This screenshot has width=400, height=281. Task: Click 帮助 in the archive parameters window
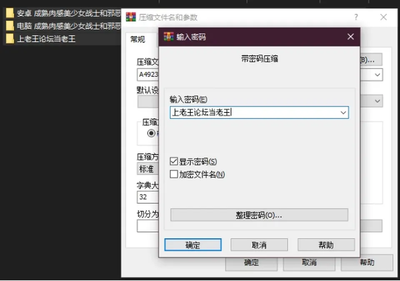point(367,262)
